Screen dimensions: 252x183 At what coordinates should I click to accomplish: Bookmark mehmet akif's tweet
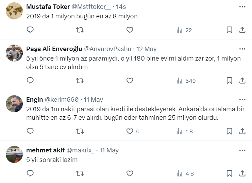point(229,173)
